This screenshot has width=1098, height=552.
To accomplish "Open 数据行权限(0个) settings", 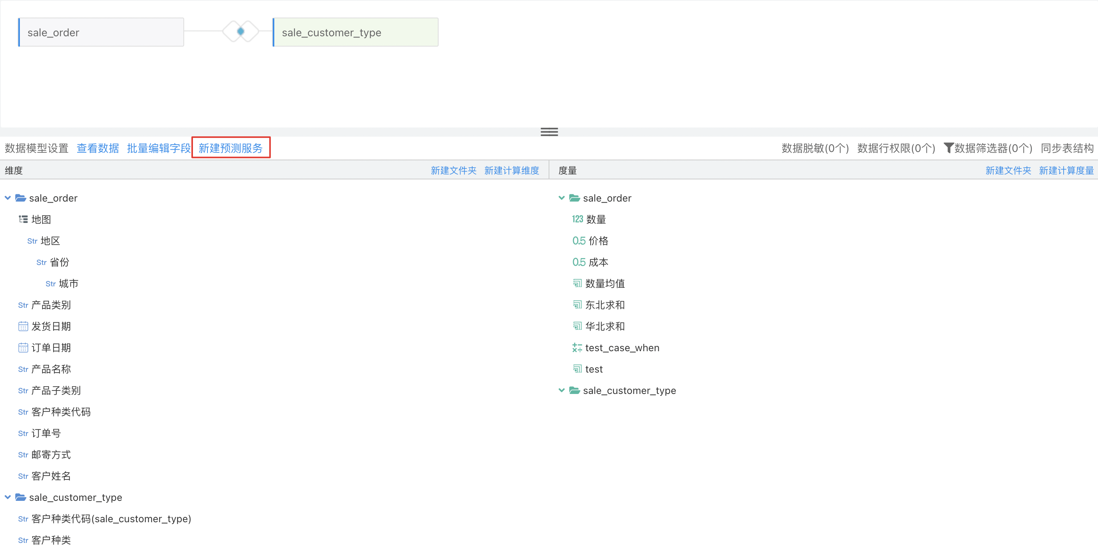I will [x=896, y=148].
